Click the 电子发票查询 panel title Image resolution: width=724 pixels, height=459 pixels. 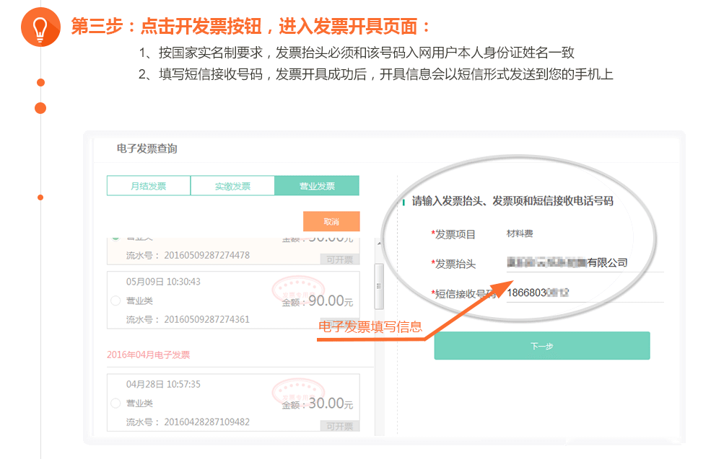click(x=147, y=148)
